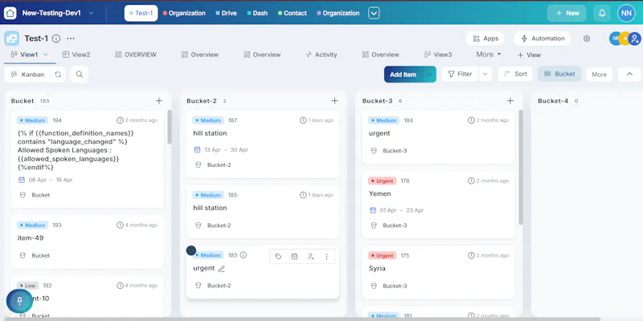Open the Apps button
Viewport: 643px width, 321px height.
click(x=485, y=39)
